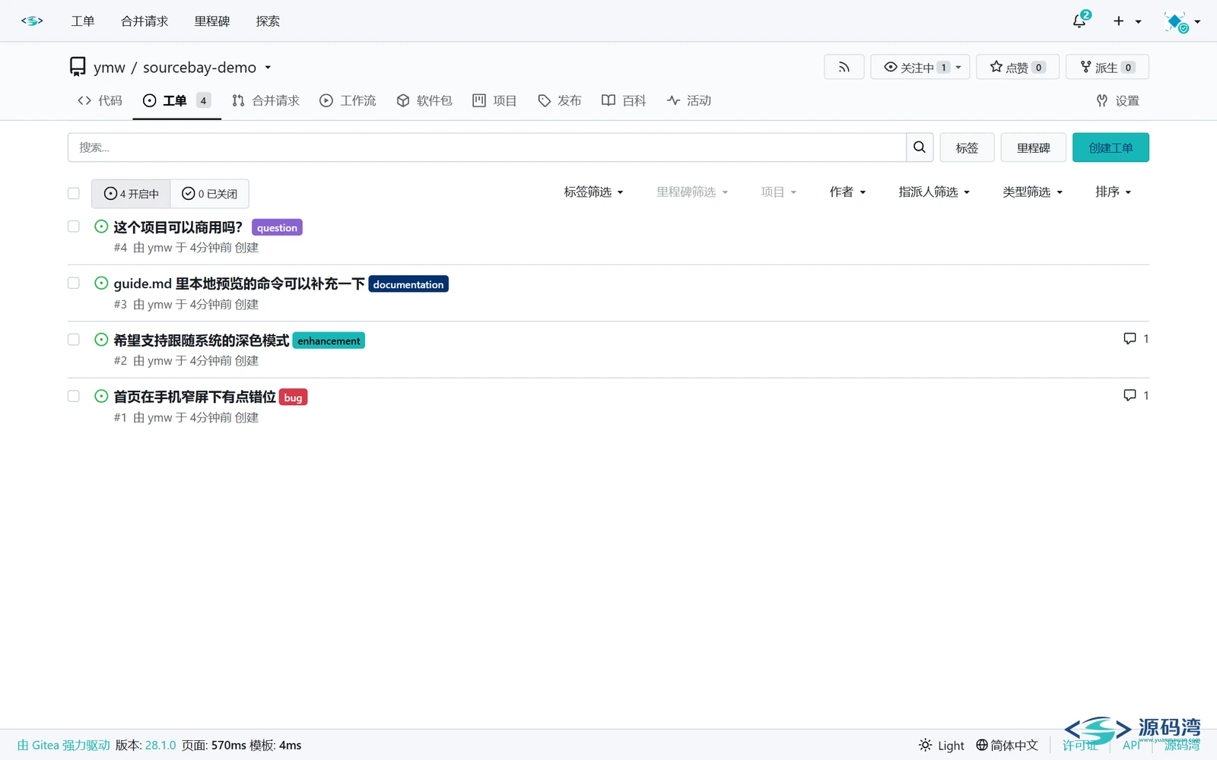The width and height of the screenshot is (1217, 760).
Task: Expand the 指派人筛选 assignee dropdown
Action: (934, 192)
